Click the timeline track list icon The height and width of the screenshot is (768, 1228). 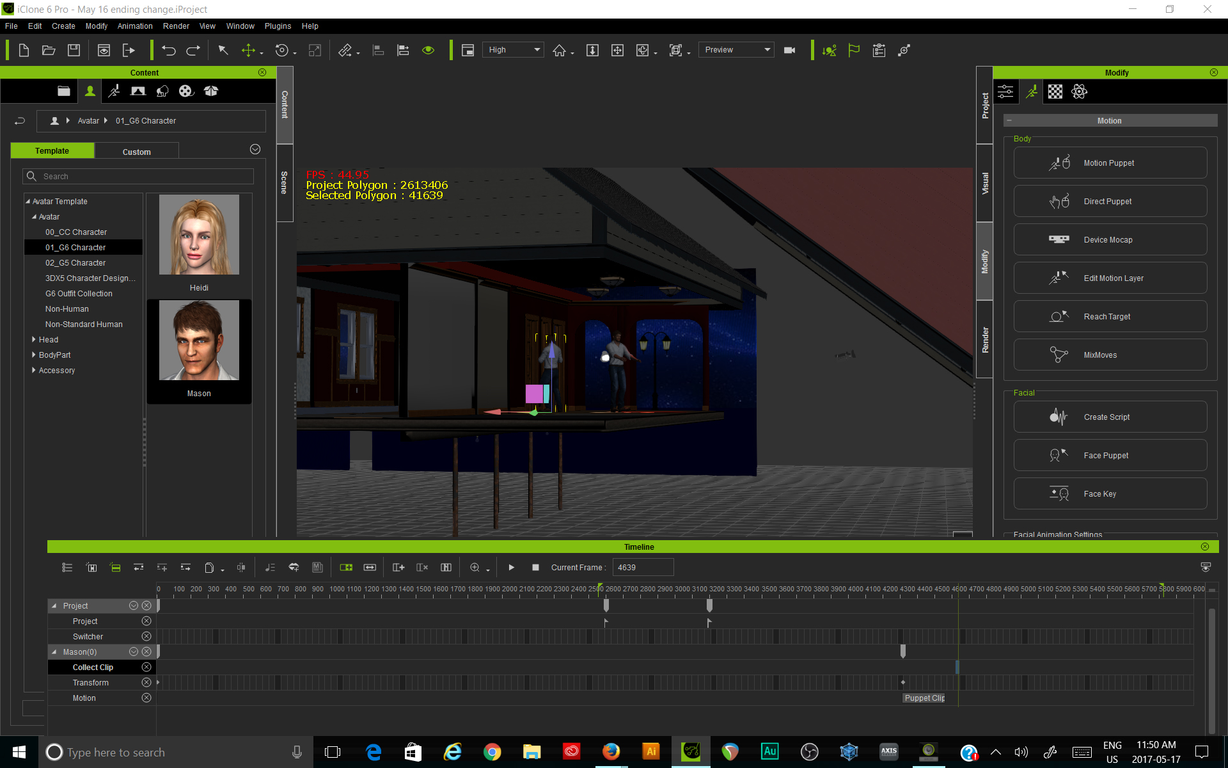67,567
